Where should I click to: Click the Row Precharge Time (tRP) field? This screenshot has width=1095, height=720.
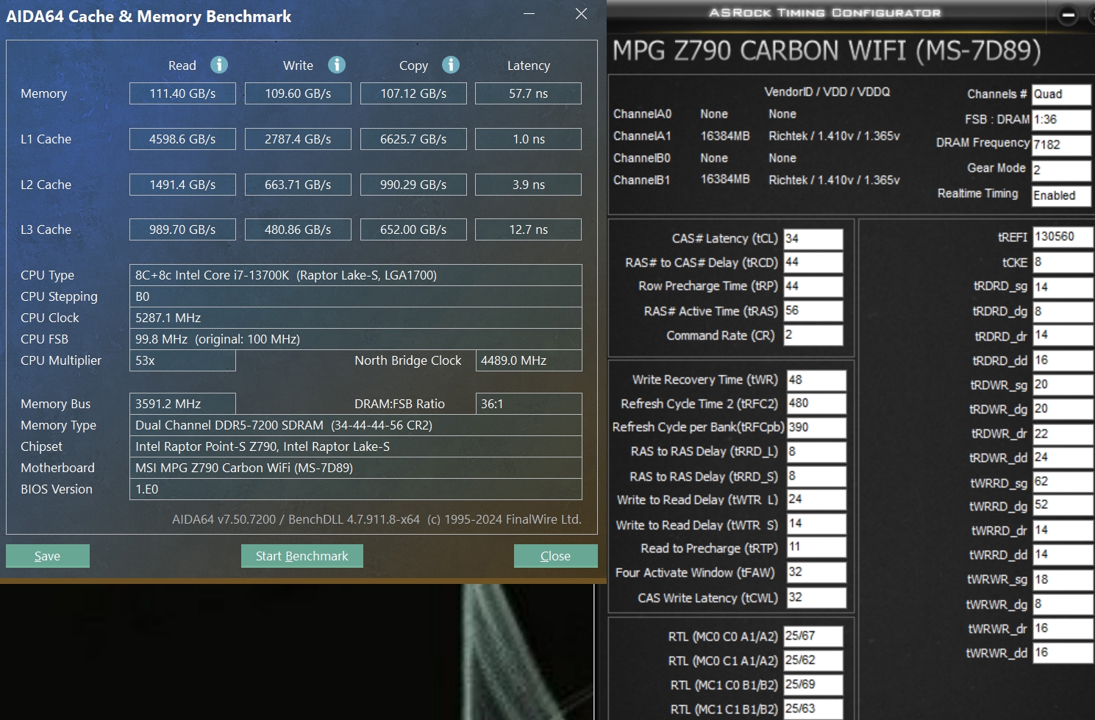pos(813,286)
